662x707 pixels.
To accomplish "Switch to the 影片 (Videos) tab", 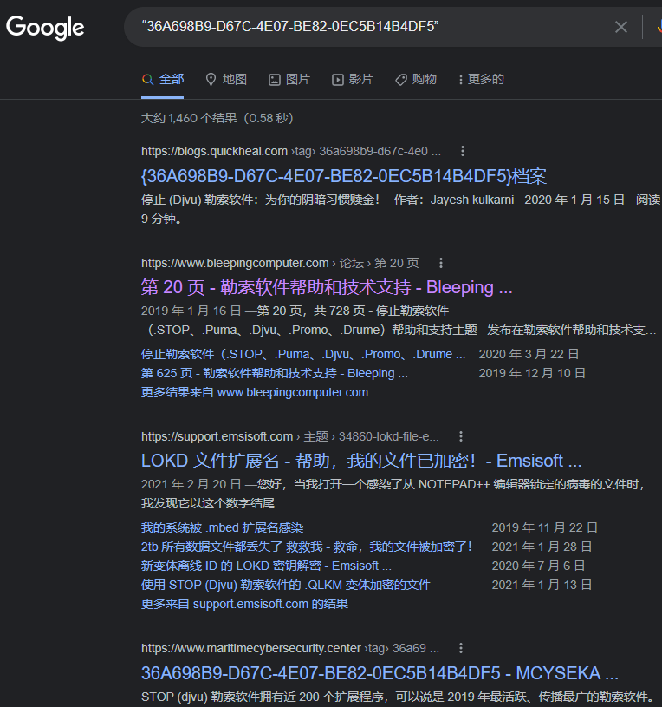I will click(x=353, y=80).
